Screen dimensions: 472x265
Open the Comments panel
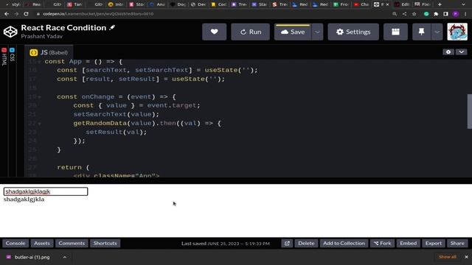tap(72, 244)
